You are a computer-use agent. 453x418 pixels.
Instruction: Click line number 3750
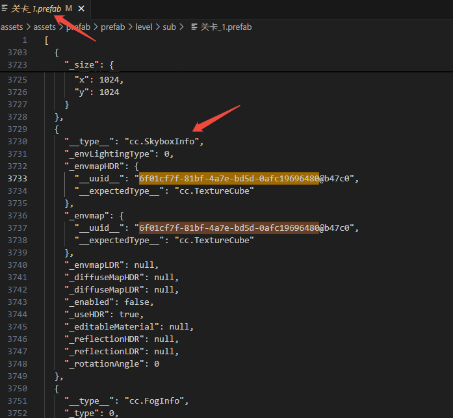[18, 389]
